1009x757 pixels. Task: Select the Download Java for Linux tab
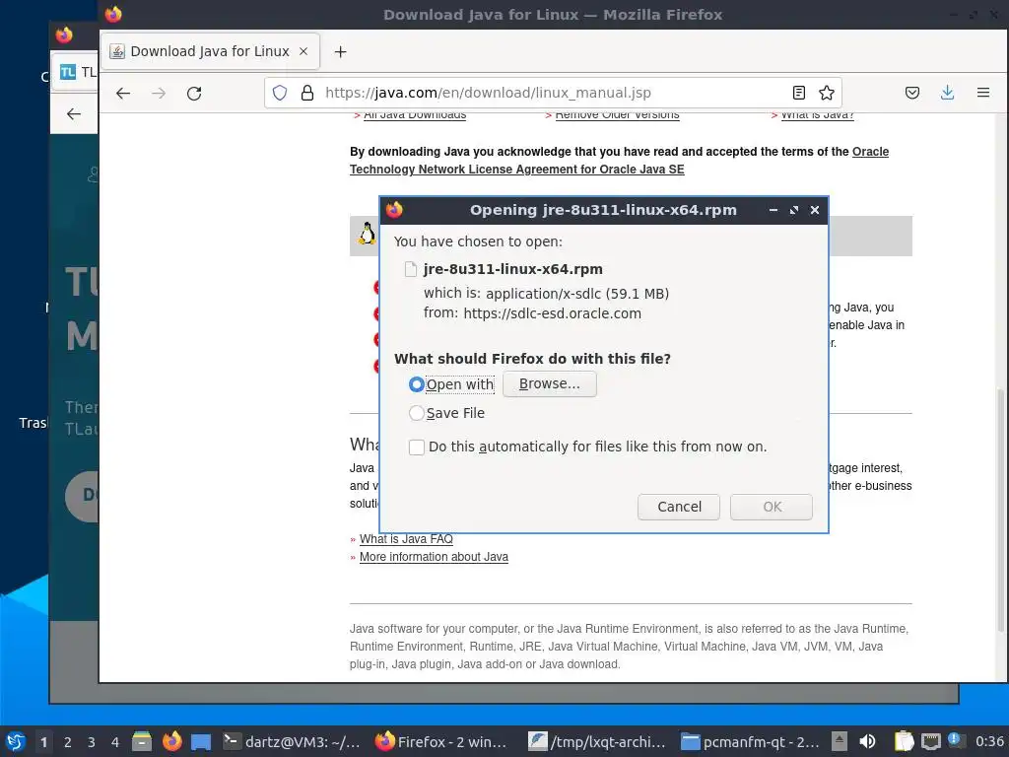point(211,51)
